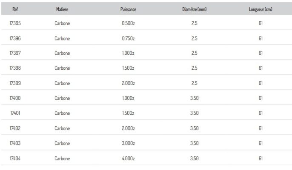Click the Ref column header

[15, 9]
